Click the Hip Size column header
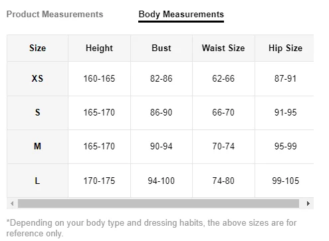This screenshot has width=329, height=241. click(x=285, y=48)
